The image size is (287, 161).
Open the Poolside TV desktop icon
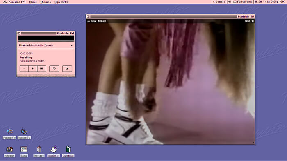24,134
